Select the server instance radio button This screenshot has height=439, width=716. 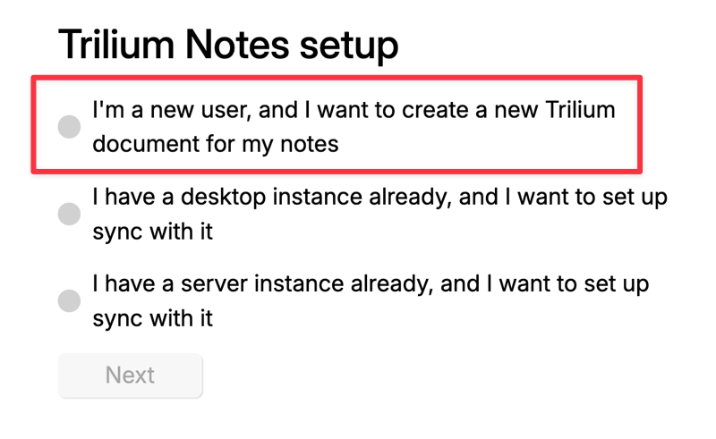pos(70,300)
